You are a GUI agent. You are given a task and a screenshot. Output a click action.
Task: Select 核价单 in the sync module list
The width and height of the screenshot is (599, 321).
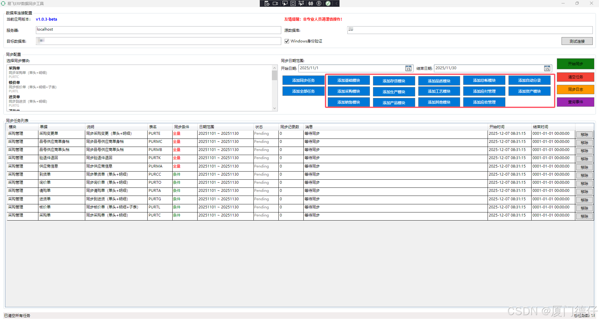click(140, 87)
